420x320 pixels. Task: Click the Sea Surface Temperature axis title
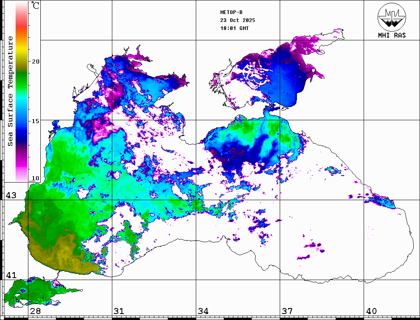point(10,91)
